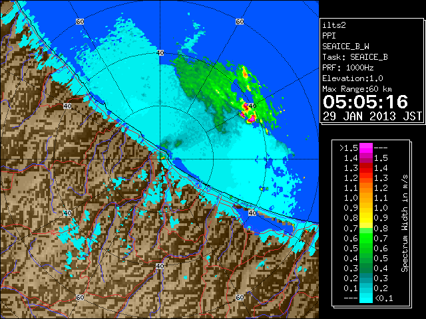This screenshot has width=426, height=319.
Task: Pick the cyan swatch at the color scale bottom
Action: point(366,298)
